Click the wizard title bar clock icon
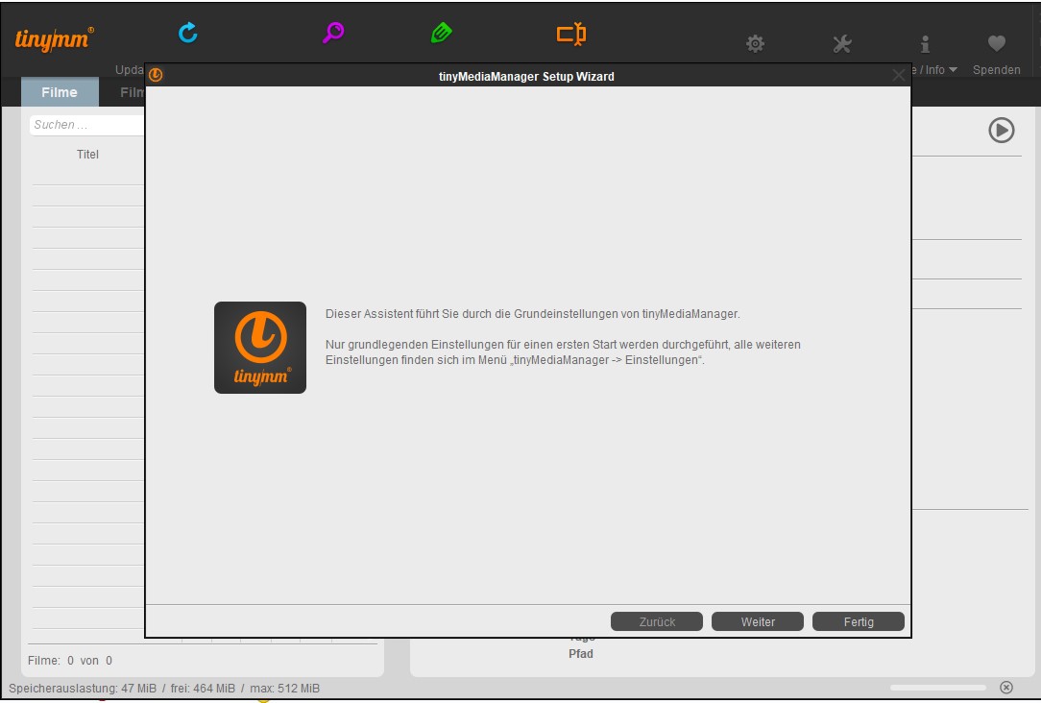Screen dimensions: 1041x703 tap(156, 75)
